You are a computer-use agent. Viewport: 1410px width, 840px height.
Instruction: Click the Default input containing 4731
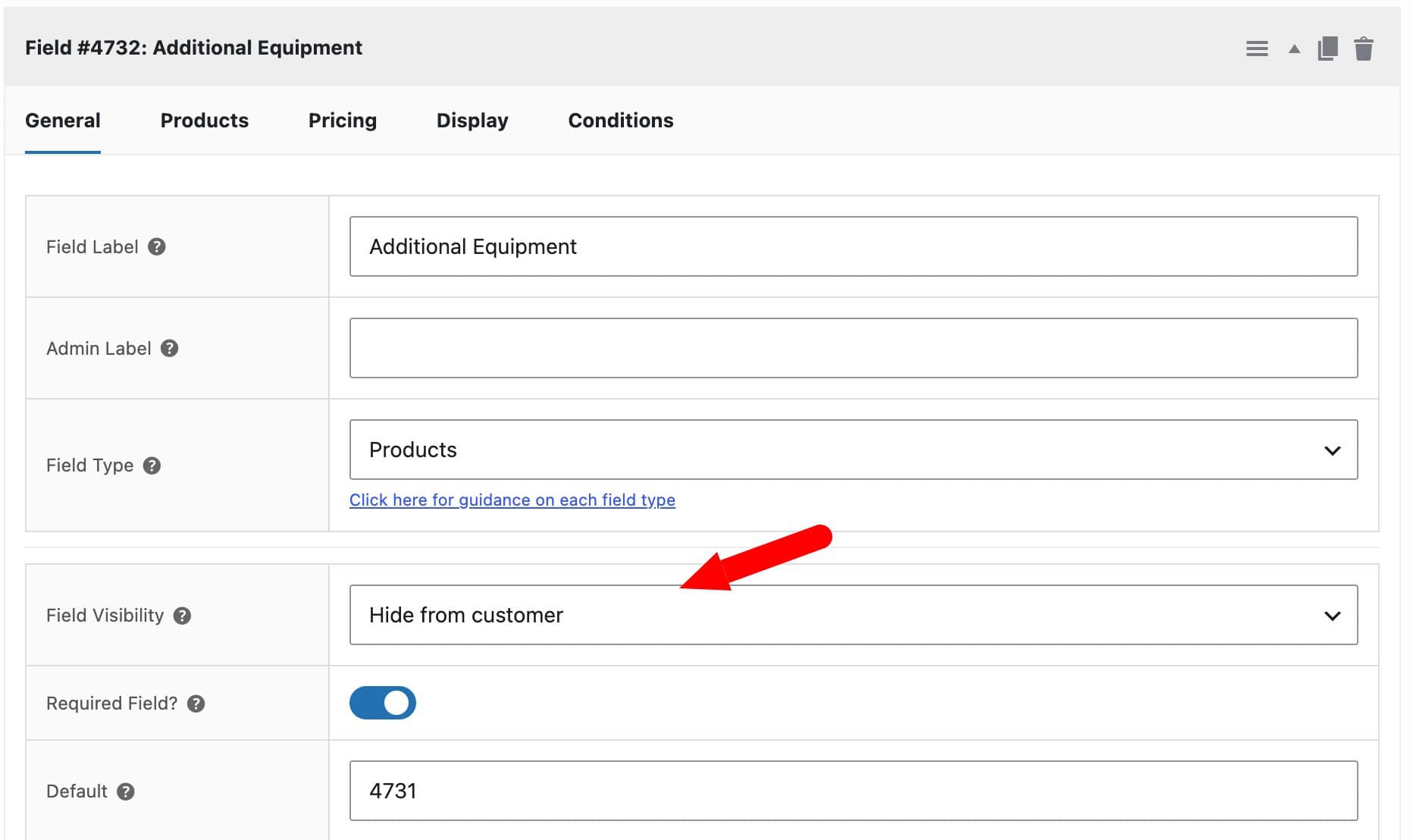[x=854, y=791]
